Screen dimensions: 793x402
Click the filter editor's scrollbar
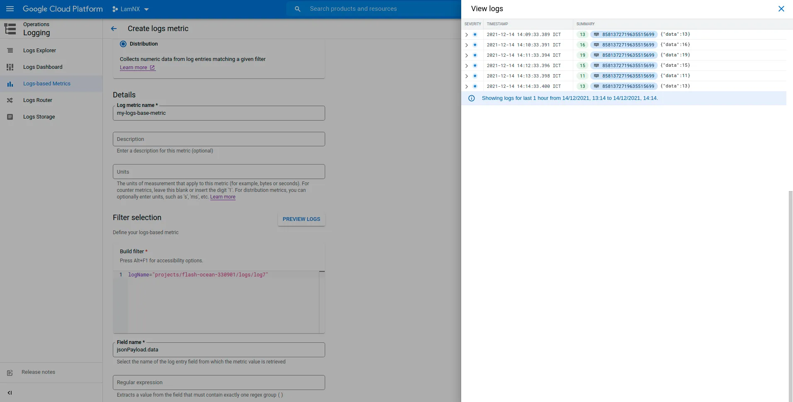click(322, 302)
